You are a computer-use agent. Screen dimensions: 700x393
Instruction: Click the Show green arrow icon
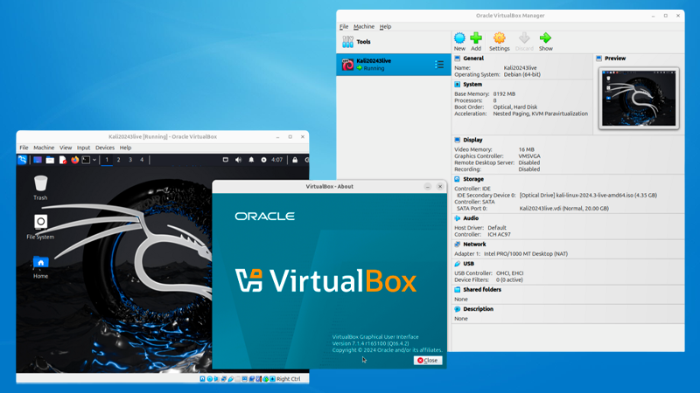(545, 38)
